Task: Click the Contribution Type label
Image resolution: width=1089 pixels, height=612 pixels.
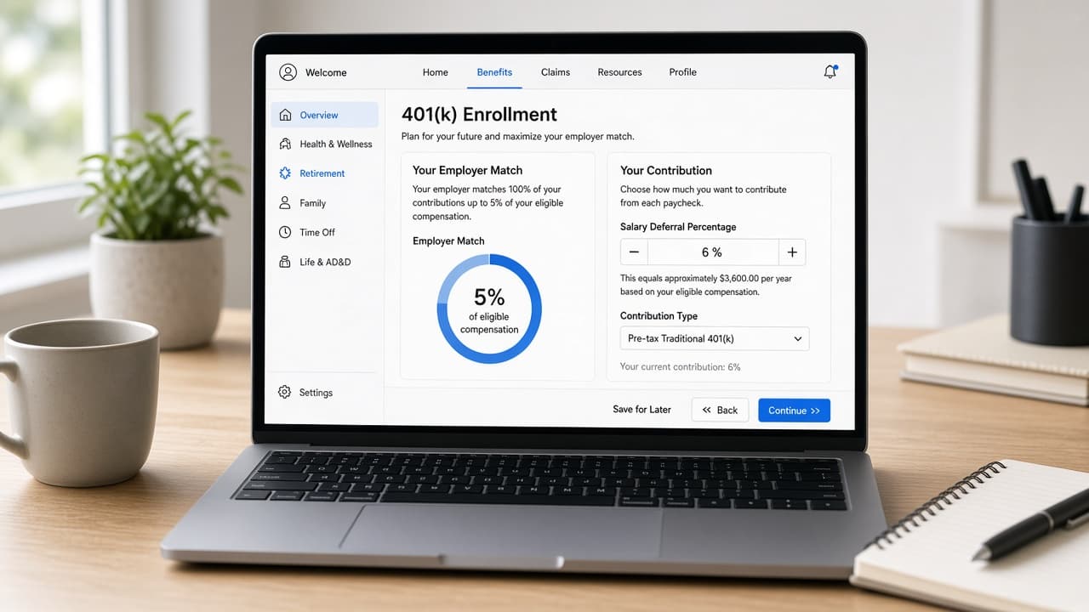Action: [659, 316]
